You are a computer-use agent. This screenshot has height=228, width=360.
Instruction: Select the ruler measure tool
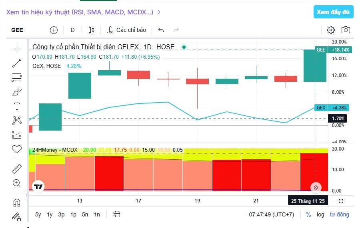pos(17,169)
